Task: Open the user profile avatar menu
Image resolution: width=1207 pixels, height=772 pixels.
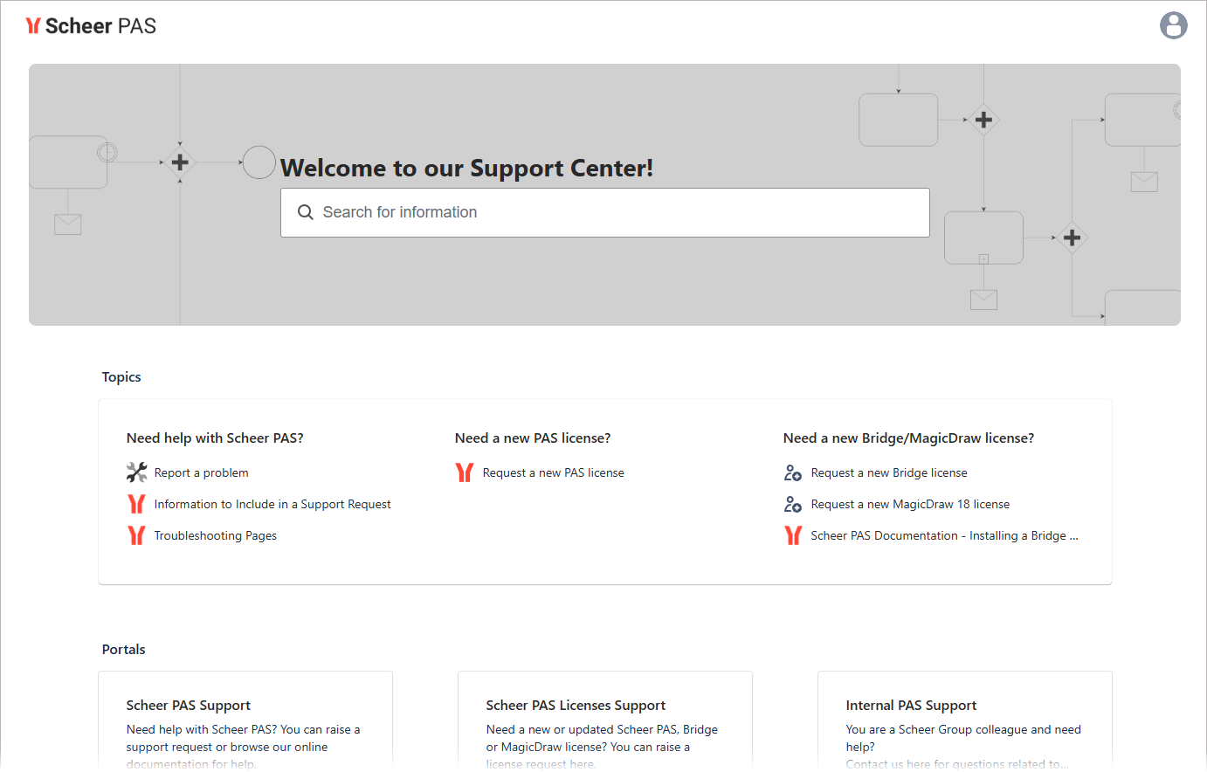Action: (1173, 25)
